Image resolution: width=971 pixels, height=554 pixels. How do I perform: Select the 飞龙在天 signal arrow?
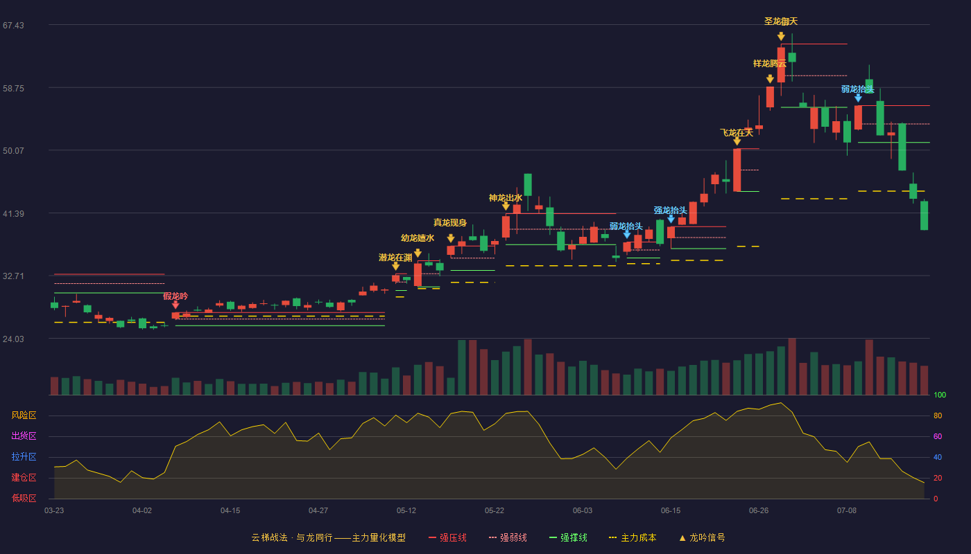pos(737,141)
